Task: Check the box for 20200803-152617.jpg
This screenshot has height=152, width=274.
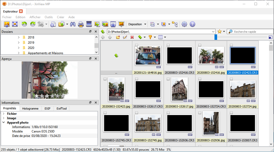Action: coord(168,79)
